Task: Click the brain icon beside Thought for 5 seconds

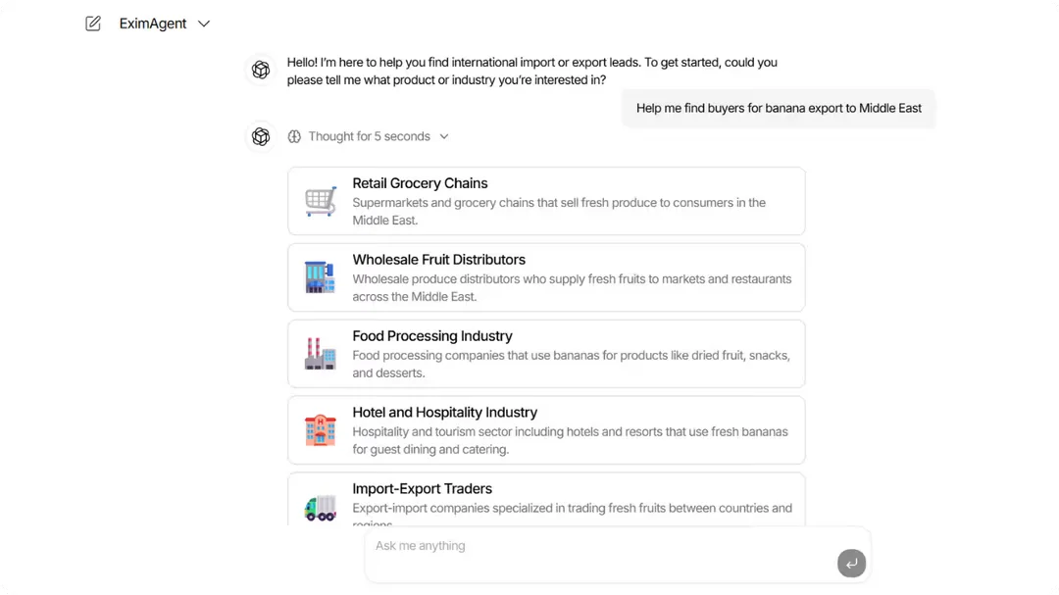Action: point(295,136)
